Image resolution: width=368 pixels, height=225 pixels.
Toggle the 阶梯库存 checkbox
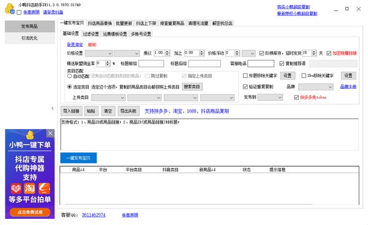click(x=262, y=53)
